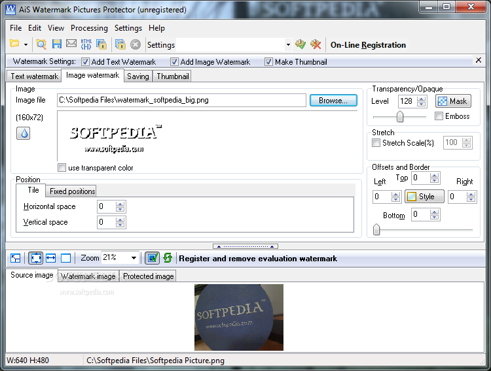Click the Browse... button
Viewport: 491px width, 371px height.
(x=333, y=101)
